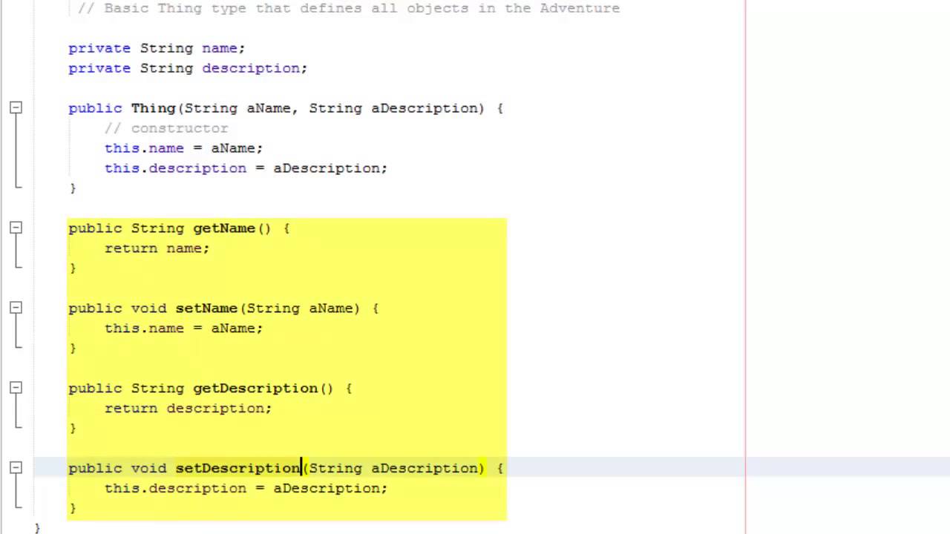950x534 pixels.
Task: Click 'this.description = aDescription;' inside the constructor
Action: coord(246,168)
